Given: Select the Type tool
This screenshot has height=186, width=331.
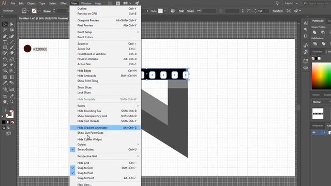Looking at the screenshot, I should [x=5, y=42].
